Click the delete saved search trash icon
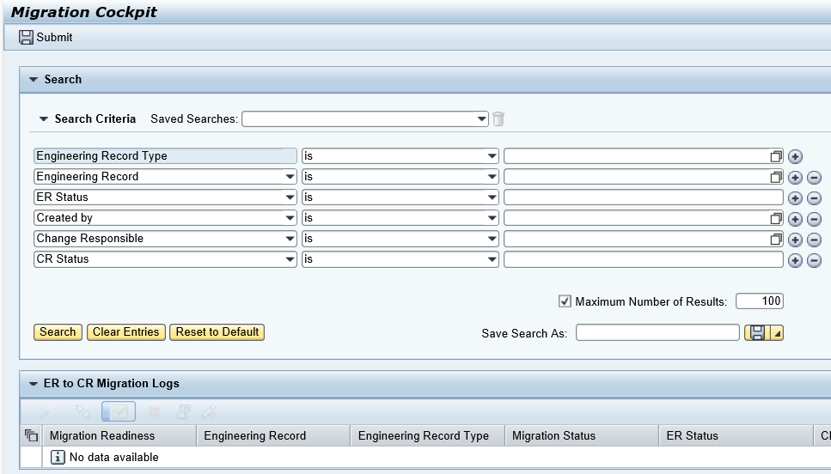This screenshot has width=831, height=474. pos(498,119)
